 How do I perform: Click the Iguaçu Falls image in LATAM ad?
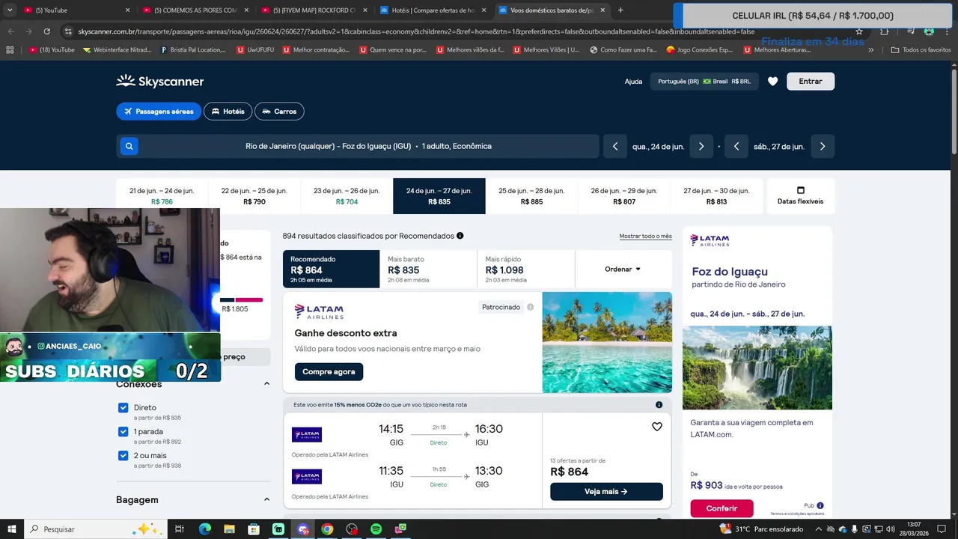757,368
